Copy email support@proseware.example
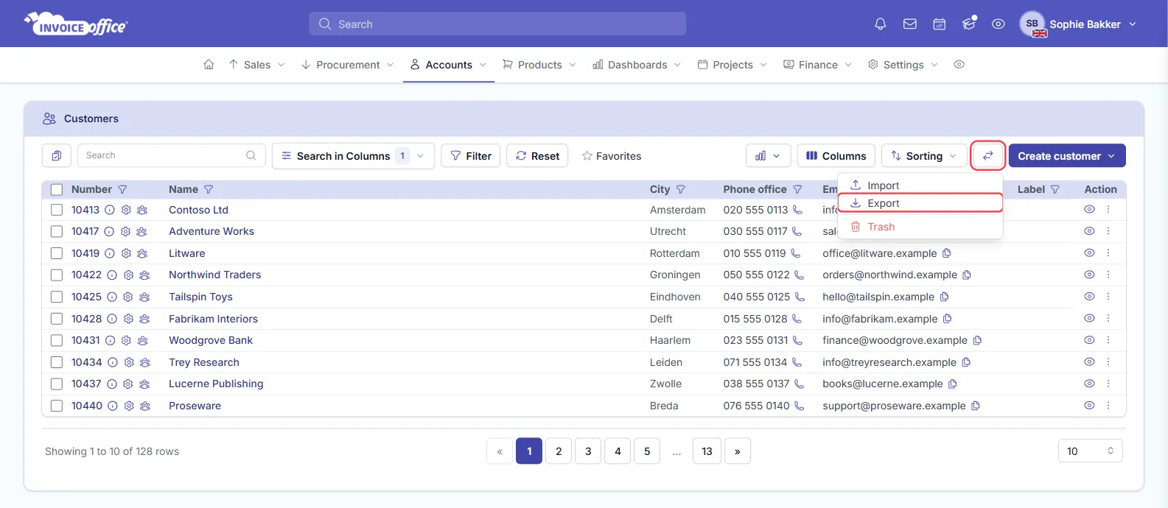1168x508 pixels. tap(976, 406)
